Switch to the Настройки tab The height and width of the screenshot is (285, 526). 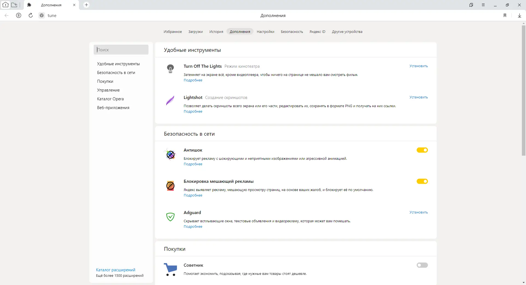click(x=265, y=32)
